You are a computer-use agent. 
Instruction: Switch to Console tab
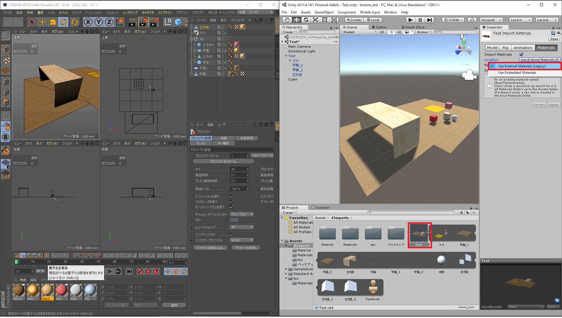(x=320, y=207)
